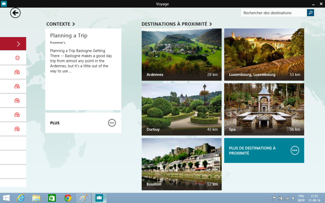Click the 28 km distance label
The image size is (325, 203).
click(212, 74)
